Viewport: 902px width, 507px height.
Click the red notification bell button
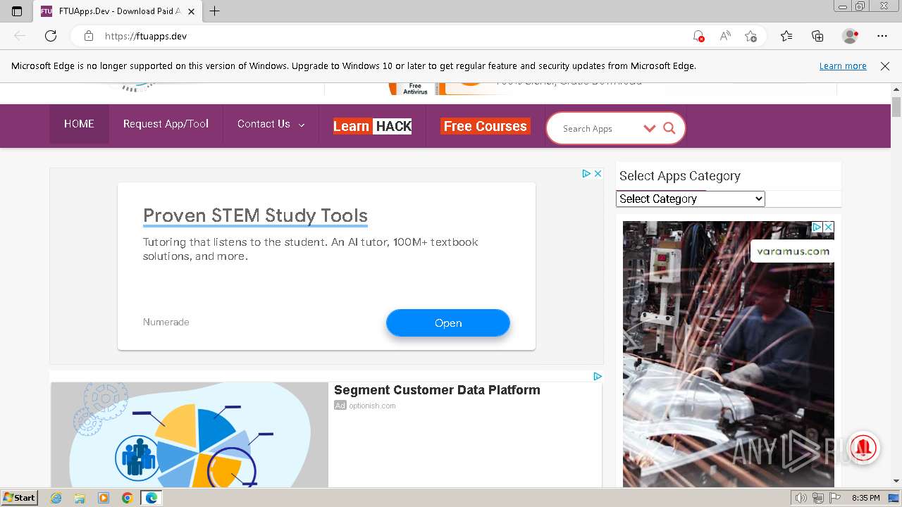click(x=864, y=447)
